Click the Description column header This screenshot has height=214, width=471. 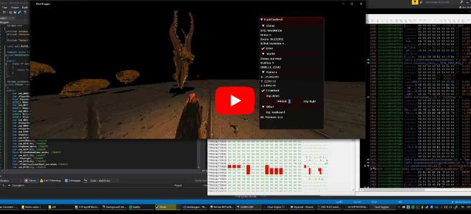tap(18, 185)
